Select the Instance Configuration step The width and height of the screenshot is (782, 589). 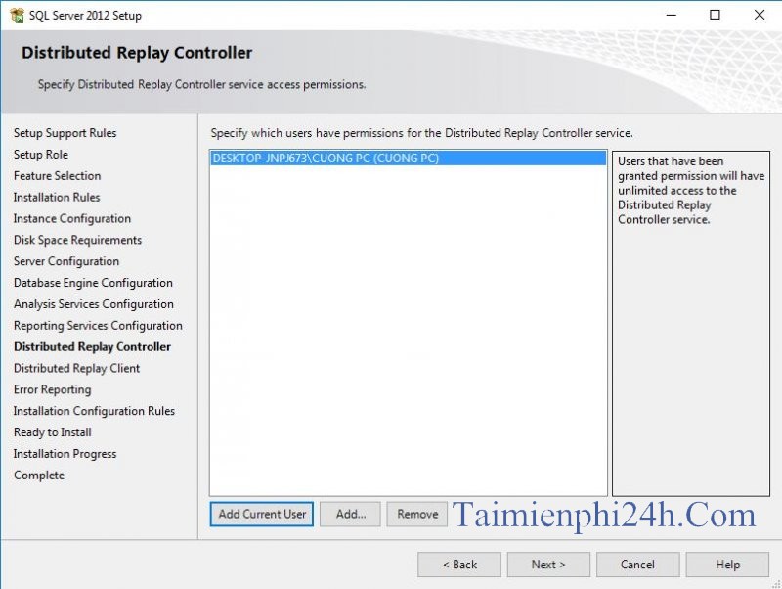[x=72, y=218]
